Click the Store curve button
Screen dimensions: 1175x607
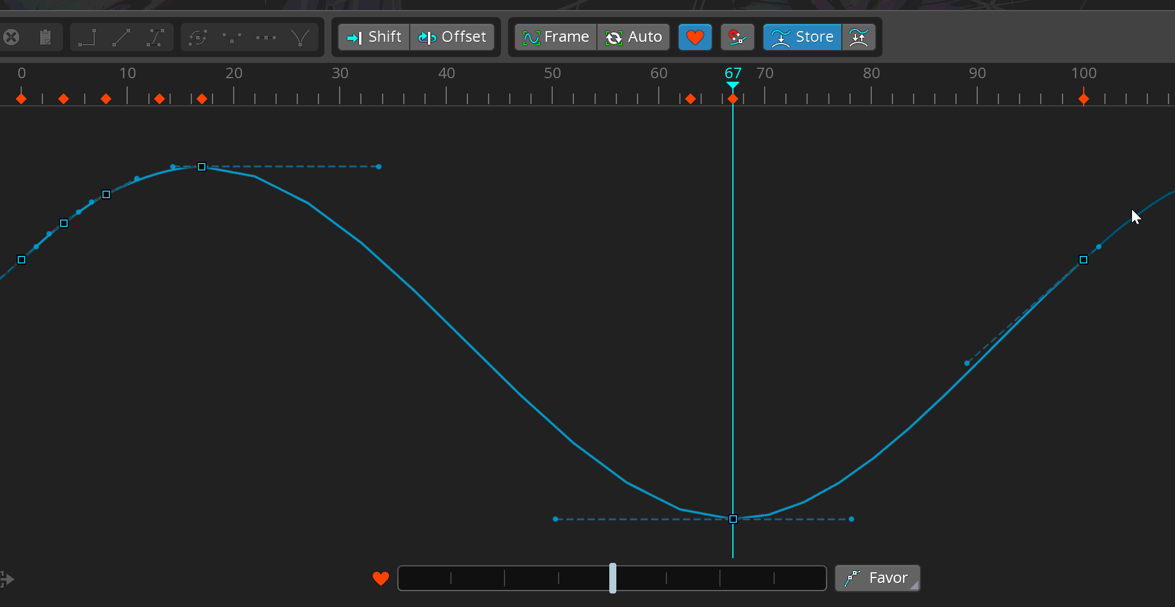(x=802, y=37)
